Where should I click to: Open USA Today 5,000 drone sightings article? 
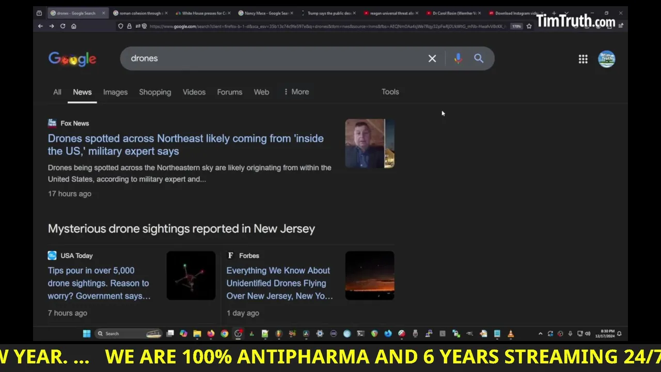tap(99, 283)
